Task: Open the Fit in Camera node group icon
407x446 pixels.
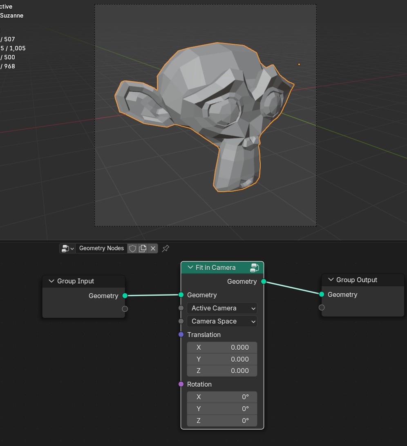Action: point(255,268)
